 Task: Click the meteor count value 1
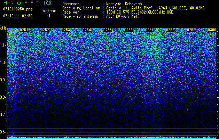49,16
